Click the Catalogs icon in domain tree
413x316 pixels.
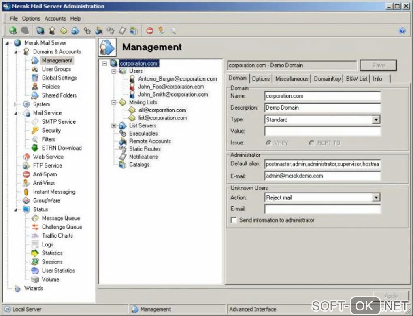pos(122,165)
